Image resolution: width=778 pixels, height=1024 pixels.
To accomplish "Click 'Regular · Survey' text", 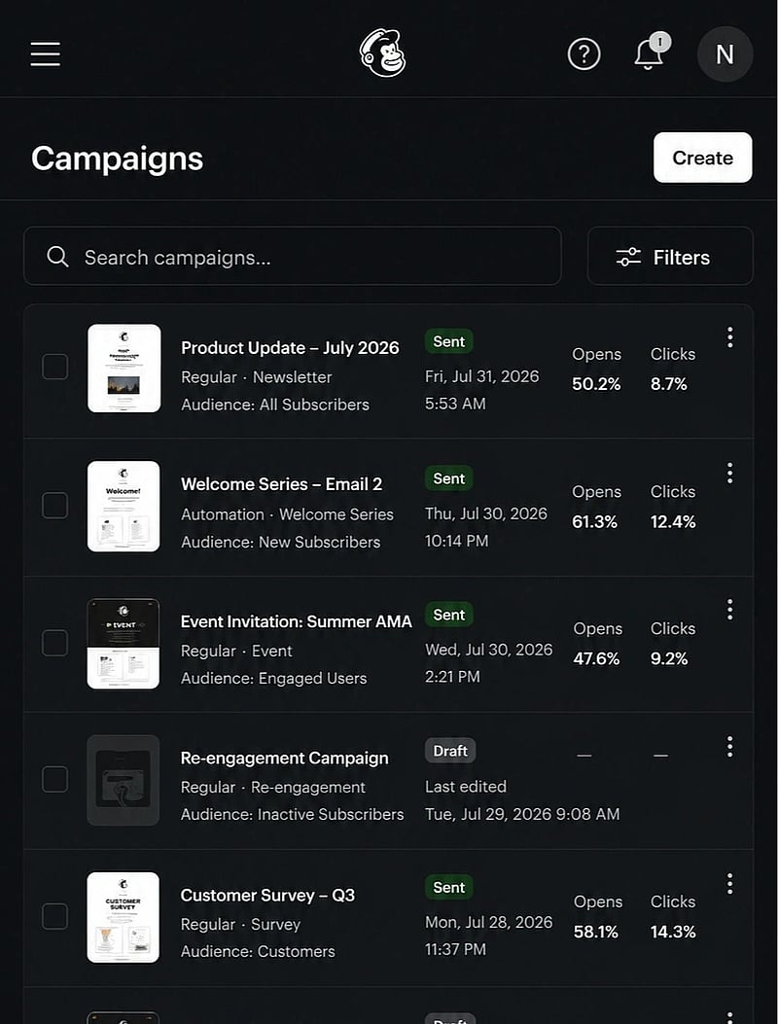I will point(240,925).
